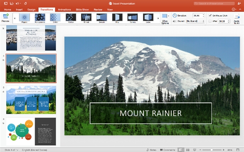Open the Sound dropdown showing No Sound

pyautogui.click(x=195, y=21)
